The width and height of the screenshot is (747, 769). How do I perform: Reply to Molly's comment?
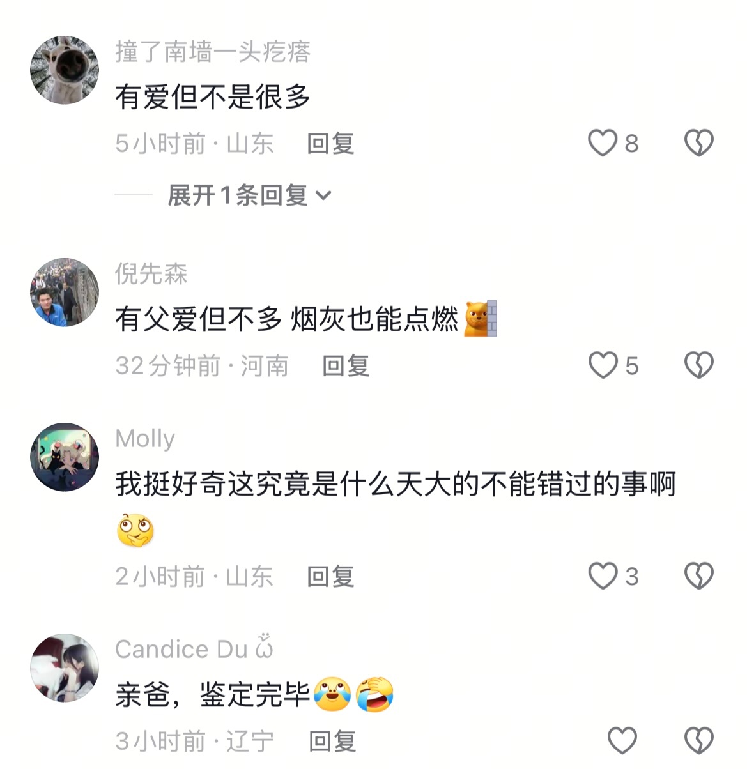pyautogui.click(x=330, y=577)
